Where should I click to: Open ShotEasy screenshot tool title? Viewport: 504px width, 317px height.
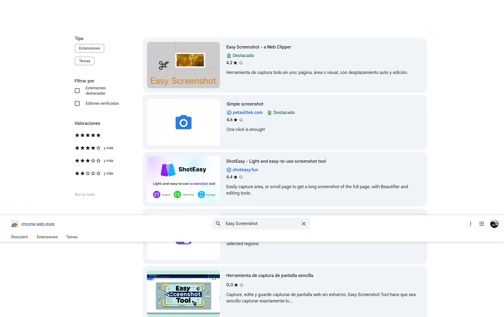tap(276, 161)
